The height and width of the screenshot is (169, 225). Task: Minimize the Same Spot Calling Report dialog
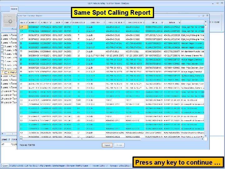point(199,15)
